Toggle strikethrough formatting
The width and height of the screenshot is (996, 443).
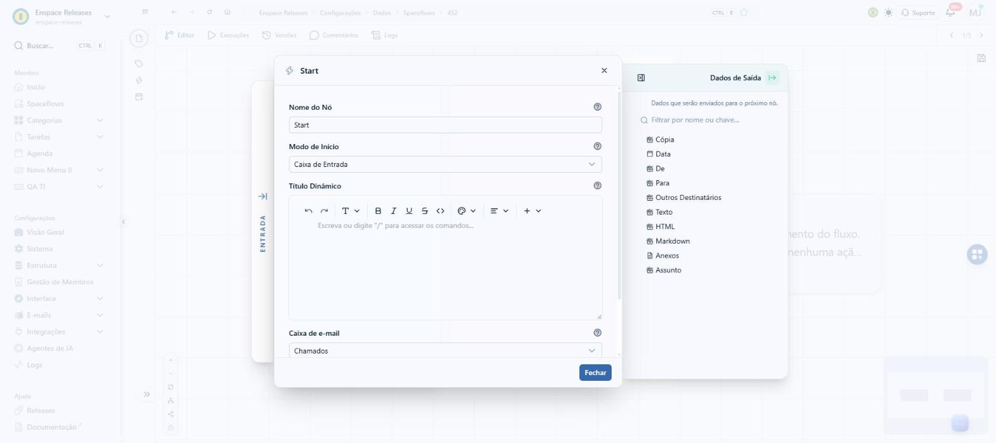click(425, 211)
